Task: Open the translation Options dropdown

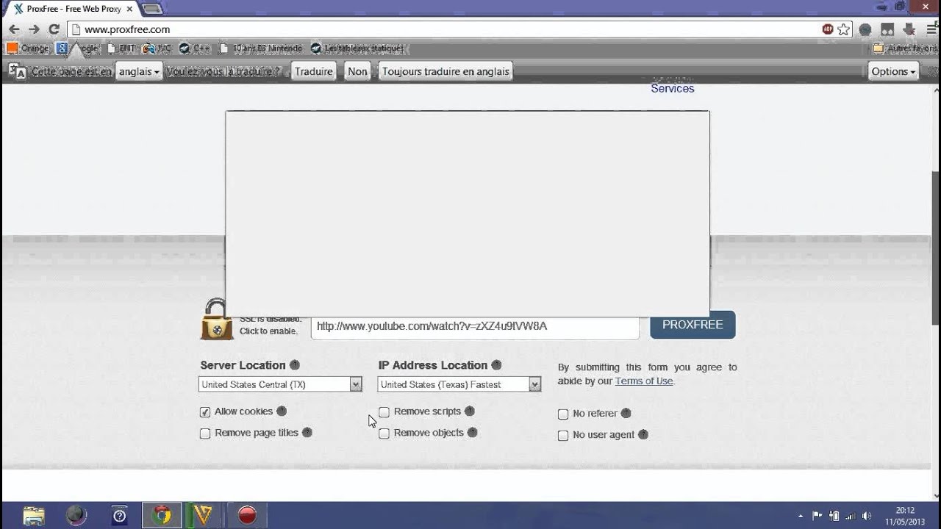Action: [x=893, y=71]
